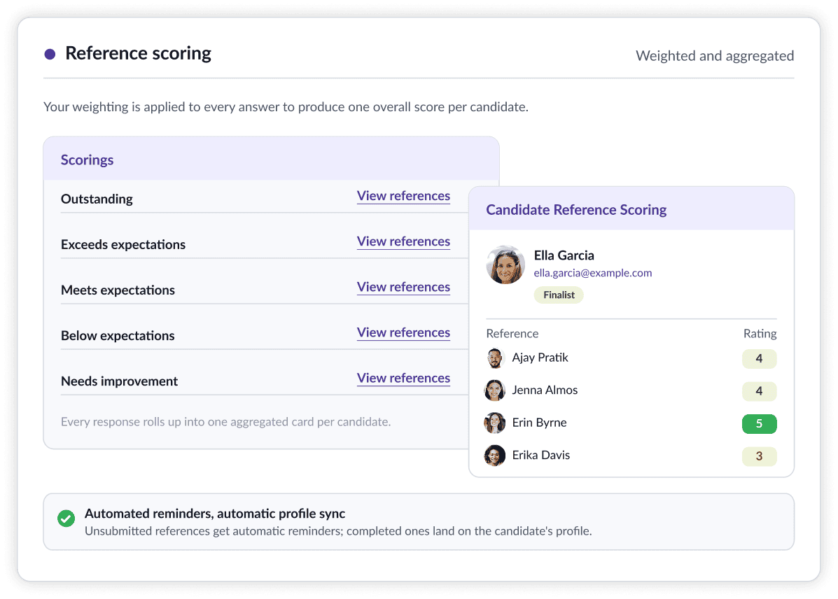Viewport: 838px width, 599px height.
Task: Click the Needs improvement label
Action: (119, 381)
